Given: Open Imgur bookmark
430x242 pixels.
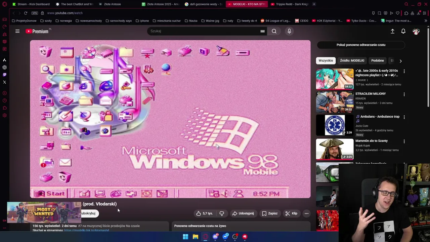Looking at the screenshot, I should click(396, 21).
